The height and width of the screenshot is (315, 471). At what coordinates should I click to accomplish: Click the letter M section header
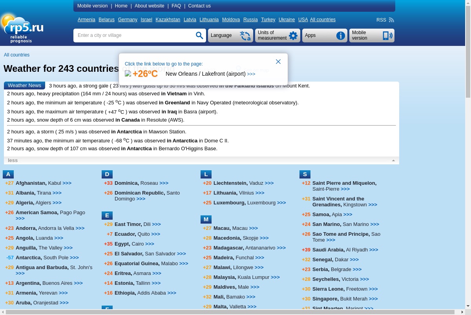(206, 219)
